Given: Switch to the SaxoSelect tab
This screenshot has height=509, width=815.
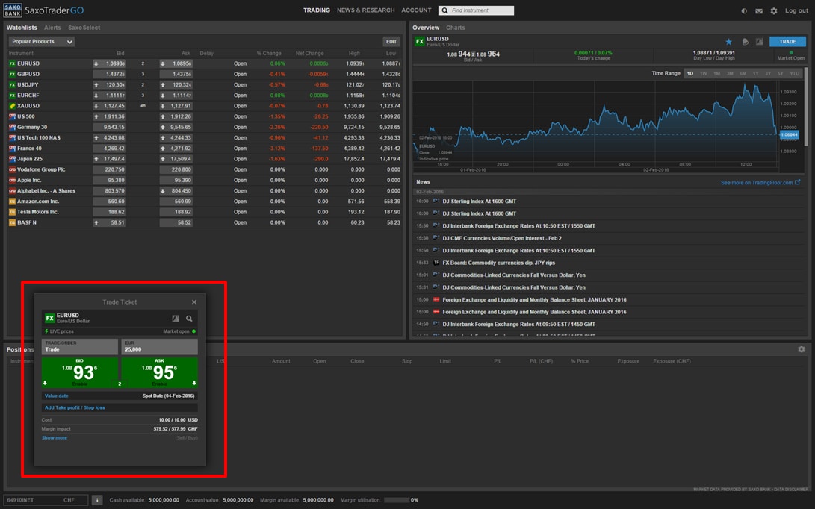Looking at the screenshot, I should click(x=84, y=28).
